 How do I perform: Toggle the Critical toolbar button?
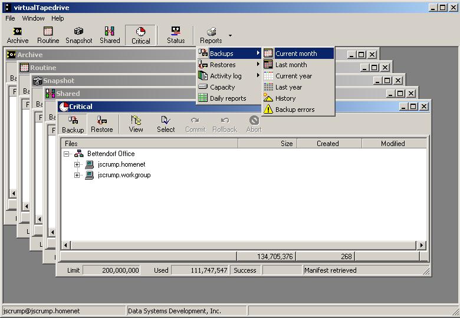141,35
